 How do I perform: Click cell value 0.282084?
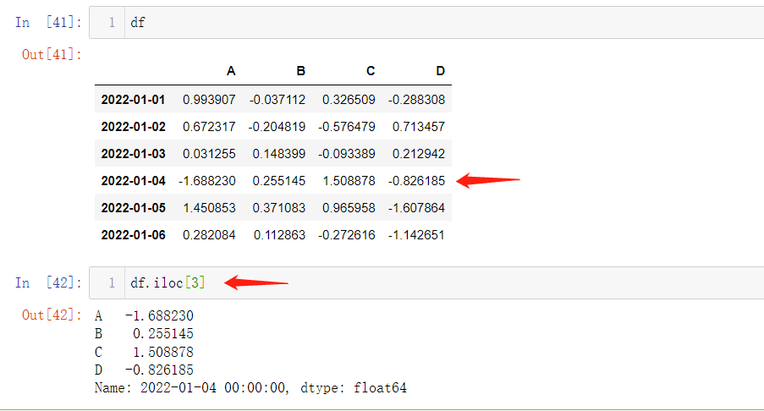pyautogui.click(x=209, y=235)
